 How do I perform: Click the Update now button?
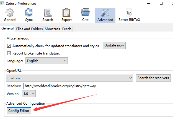(114, 45)
